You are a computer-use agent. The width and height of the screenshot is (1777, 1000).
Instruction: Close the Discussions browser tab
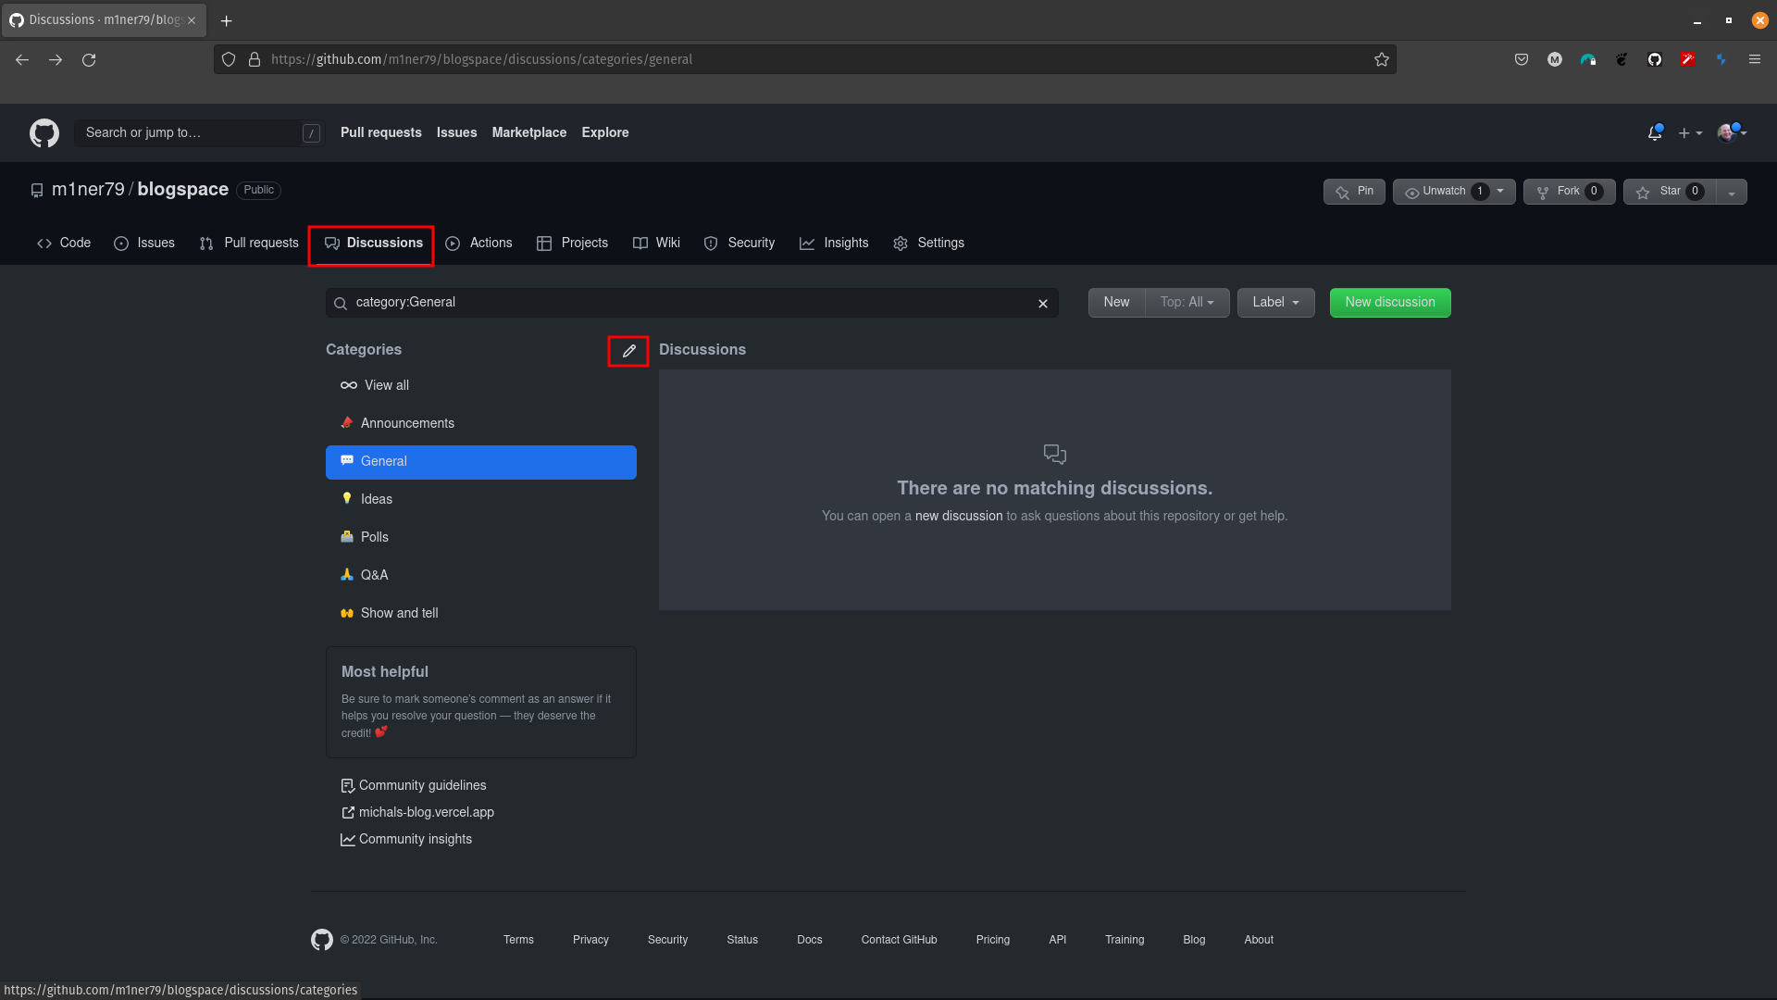coord(192,20)
